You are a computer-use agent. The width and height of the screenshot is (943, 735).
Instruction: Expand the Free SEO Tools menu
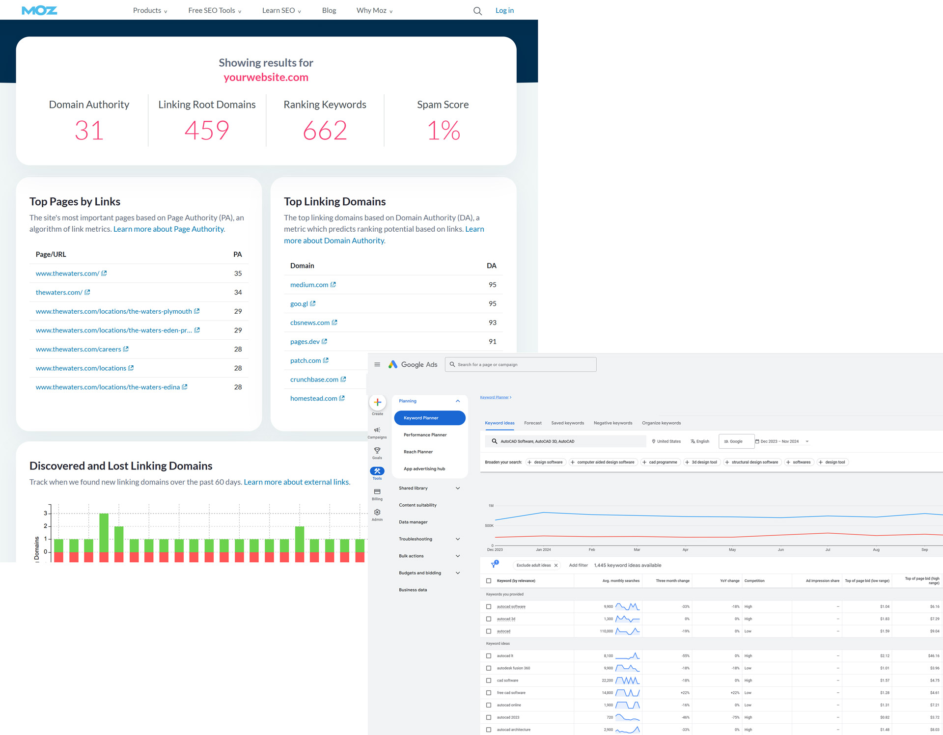click(215, 10)
